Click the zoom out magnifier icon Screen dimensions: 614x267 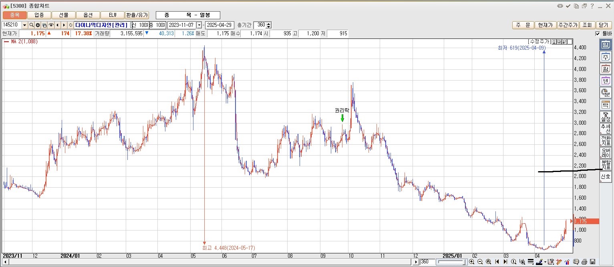(x=480, y=262)
